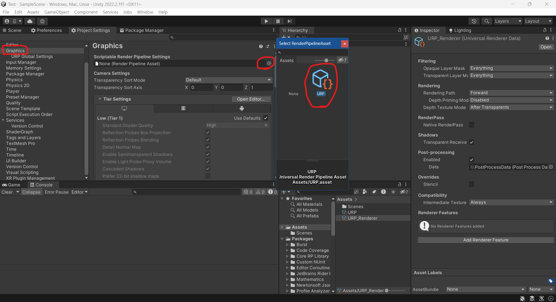Image resolution: width=556 pixels, height=302 pixels.
Task: Open global search magnifier icon
Action: 487,21
